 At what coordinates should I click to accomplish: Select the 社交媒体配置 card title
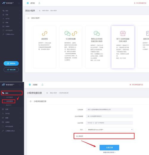[71, 39]
